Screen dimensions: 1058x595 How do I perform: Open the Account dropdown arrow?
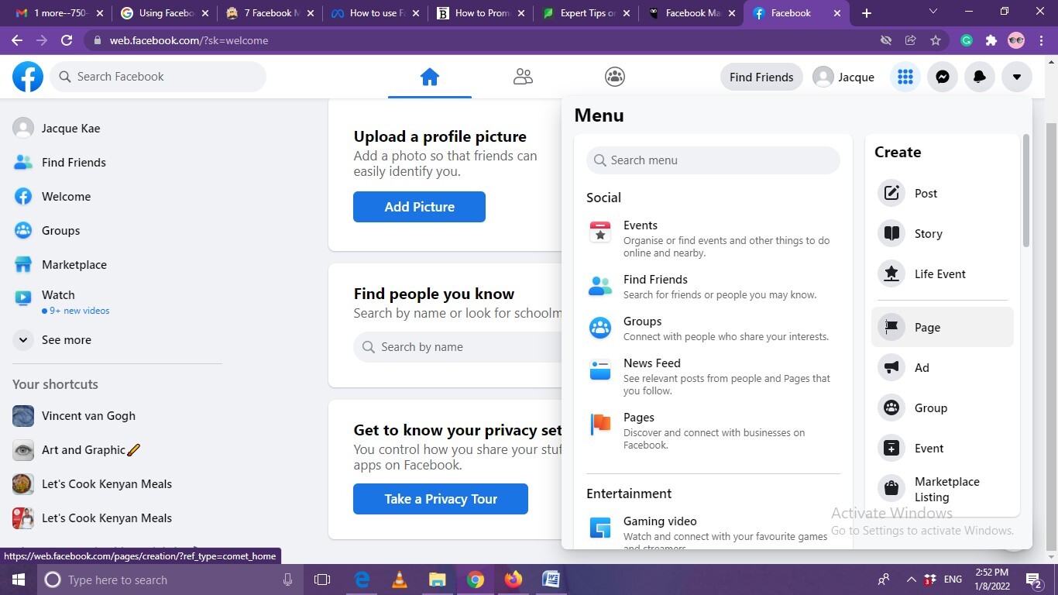(x=1016, y=77)
